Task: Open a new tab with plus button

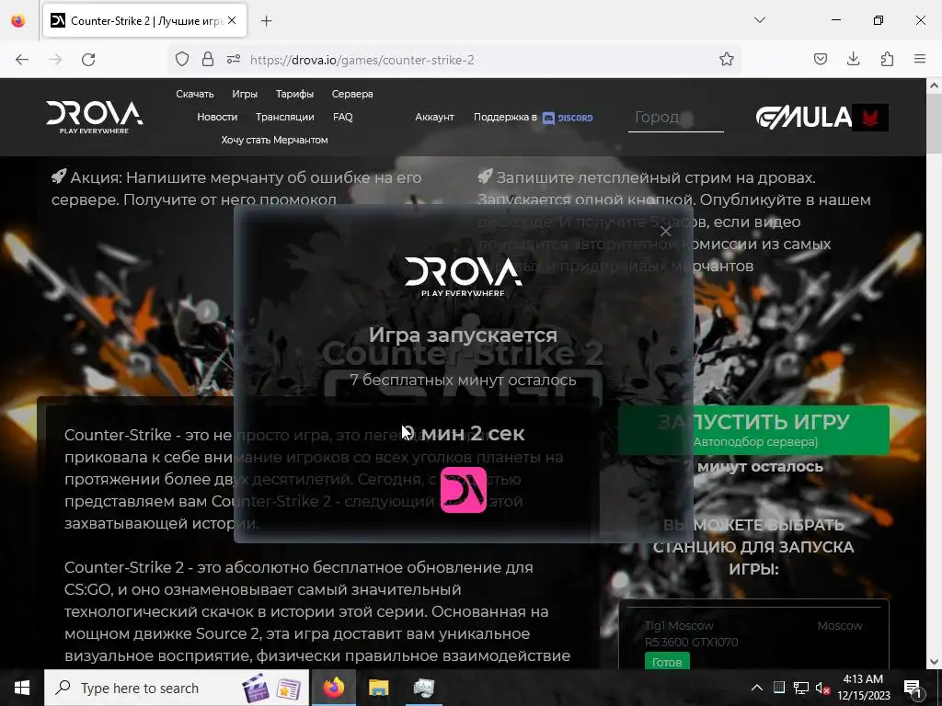Action: (x=266, y=20)
